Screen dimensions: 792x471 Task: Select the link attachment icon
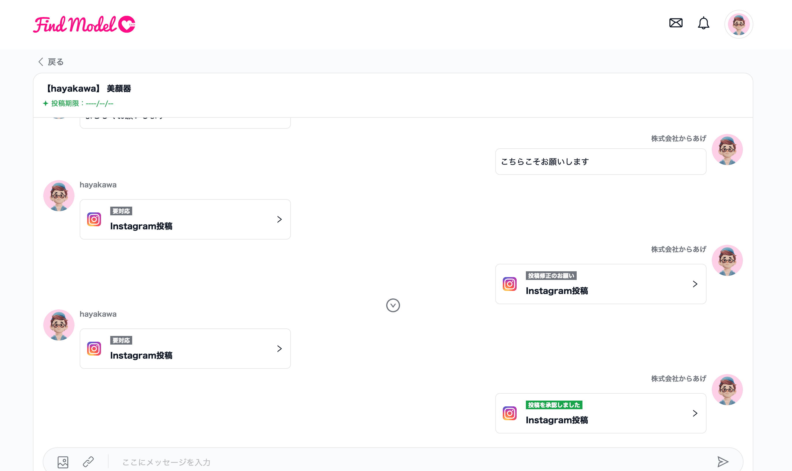89,462
